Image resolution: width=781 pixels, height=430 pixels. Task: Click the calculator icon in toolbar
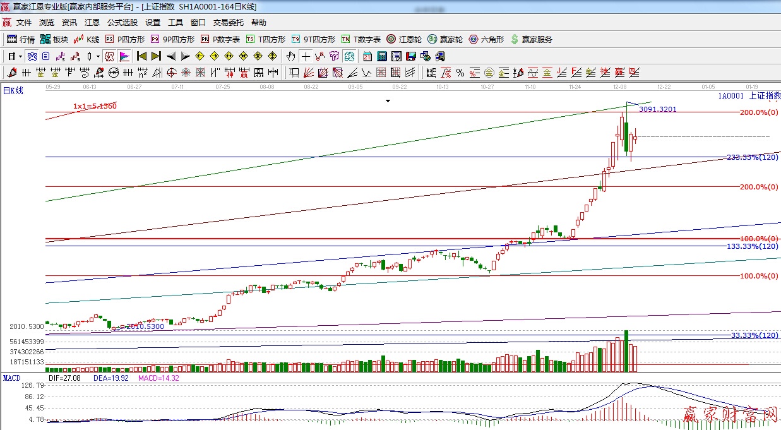coord(381,56)
